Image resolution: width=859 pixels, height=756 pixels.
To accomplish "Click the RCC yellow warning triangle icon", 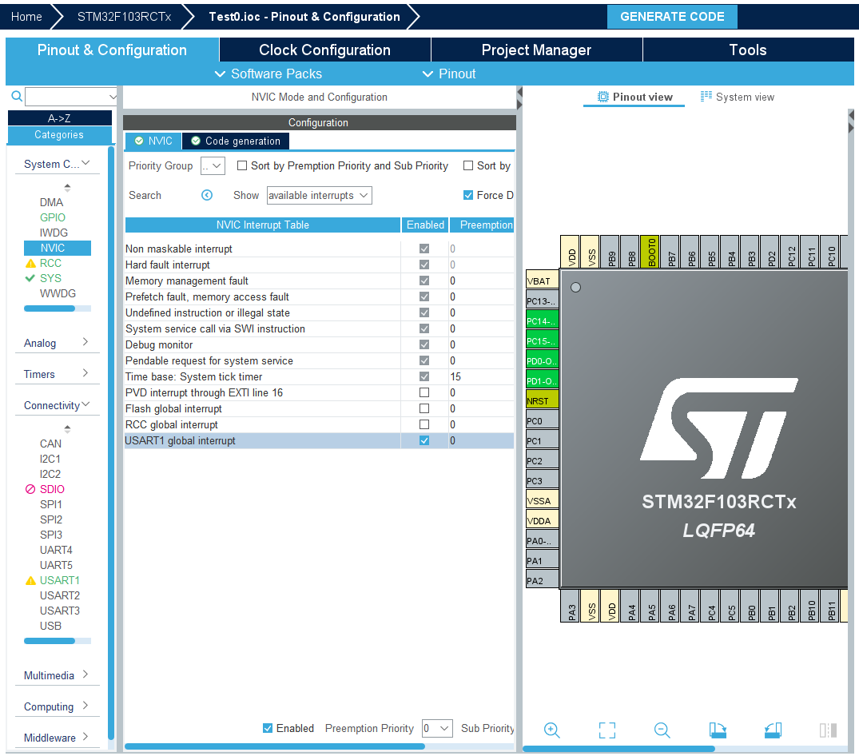I will tap(30, 264).
